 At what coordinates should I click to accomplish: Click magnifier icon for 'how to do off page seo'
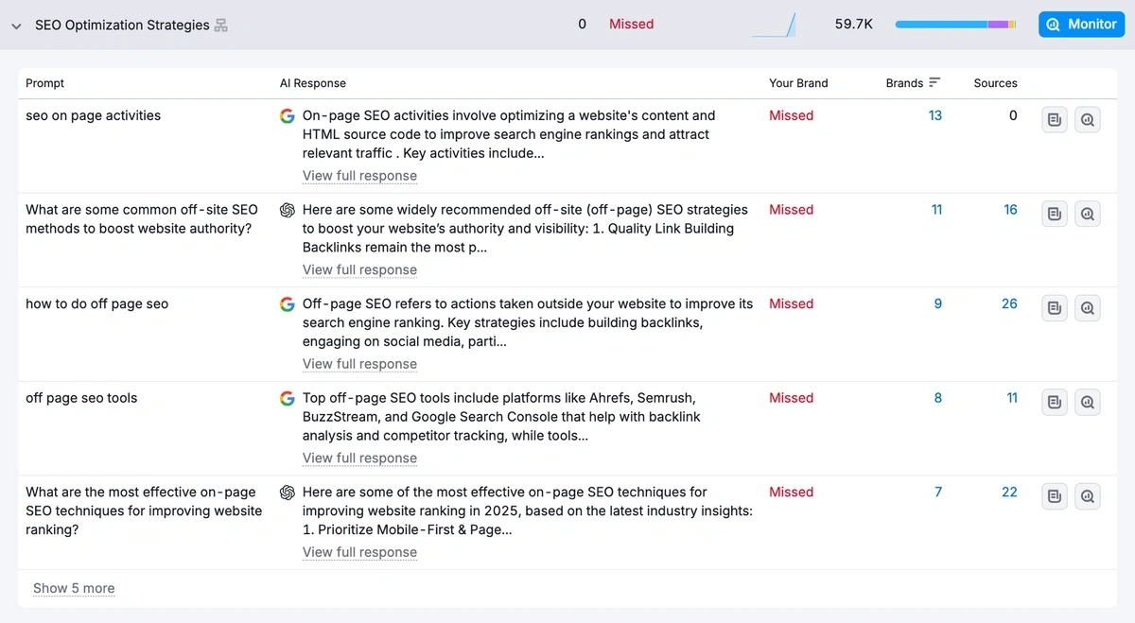pos(1088,308)
